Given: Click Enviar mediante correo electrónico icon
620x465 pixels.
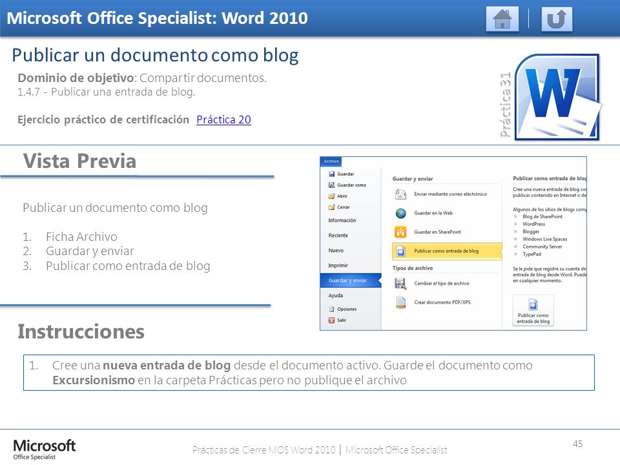Looking at the screenshot, I should 400,194.
